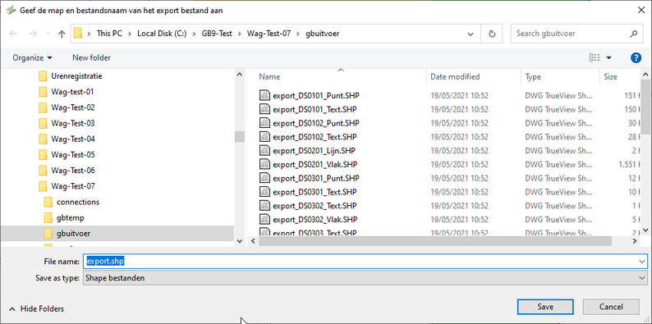652x324 pixels.
Task: Select file export_DS0102_Text.SHP
Action: tap(315, 137)
